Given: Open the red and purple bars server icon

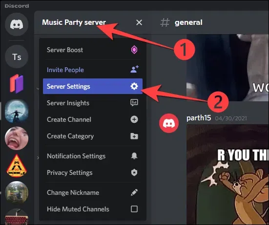Looking at the screenshot, I should (17, 84).
